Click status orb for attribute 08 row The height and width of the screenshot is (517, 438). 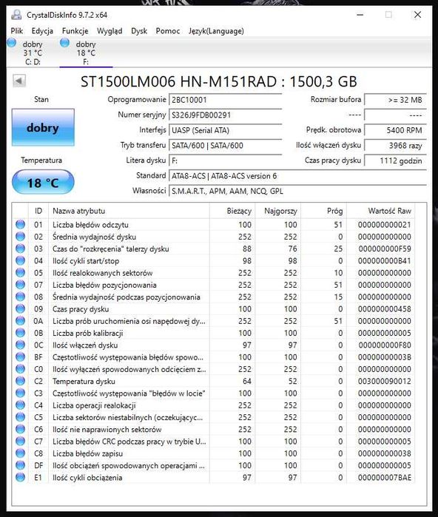pos(21,297)
